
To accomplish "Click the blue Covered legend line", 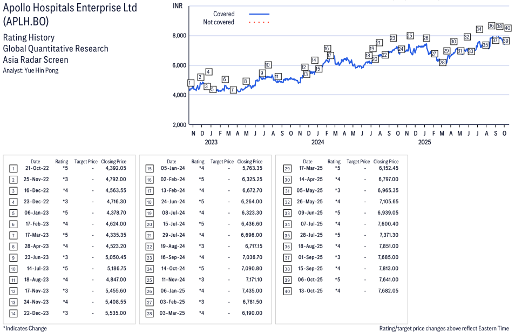I will point(259,14).
